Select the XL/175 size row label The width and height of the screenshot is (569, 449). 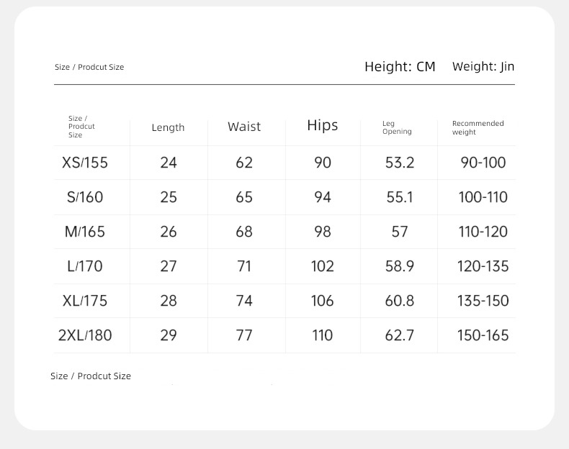[85, 301]
